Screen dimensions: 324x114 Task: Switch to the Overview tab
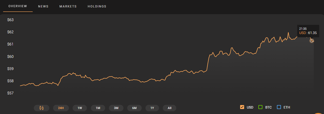tap(18, 6)
